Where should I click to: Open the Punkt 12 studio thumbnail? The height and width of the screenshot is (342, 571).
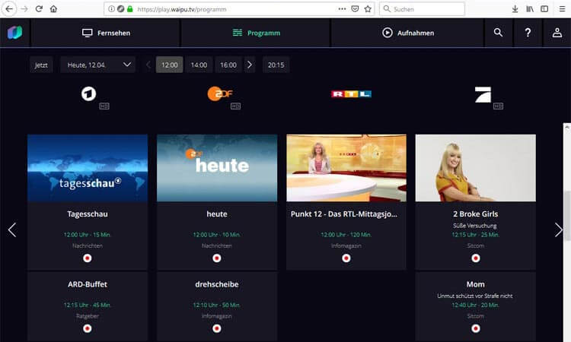pyautogui.click(x=346, y=168)
